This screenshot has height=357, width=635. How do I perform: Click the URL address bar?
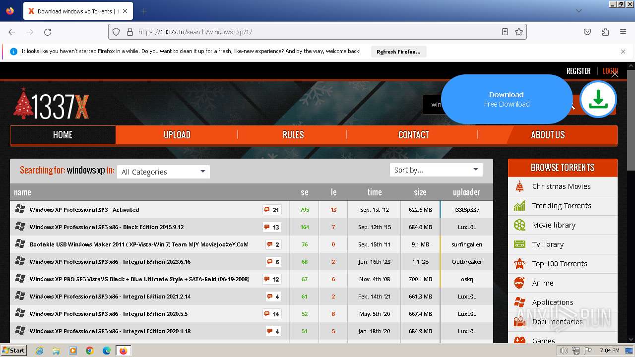coord(317,32)
